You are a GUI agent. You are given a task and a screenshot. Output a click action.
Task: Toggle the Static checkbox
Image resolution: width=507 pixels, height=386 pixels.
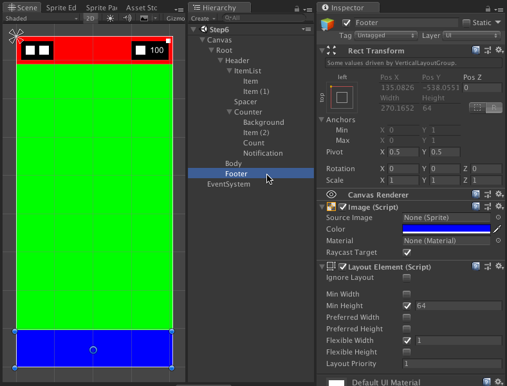pos(466,23)
